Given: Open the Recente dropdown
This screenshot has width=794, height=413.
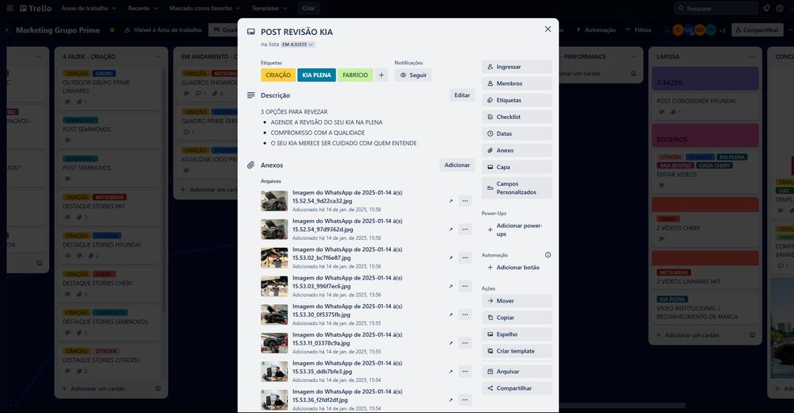Looking at the screenshot, I should [x=143, y=8].
